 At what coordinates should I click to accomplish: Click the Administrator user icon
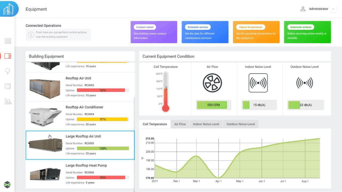coord(303,9)
